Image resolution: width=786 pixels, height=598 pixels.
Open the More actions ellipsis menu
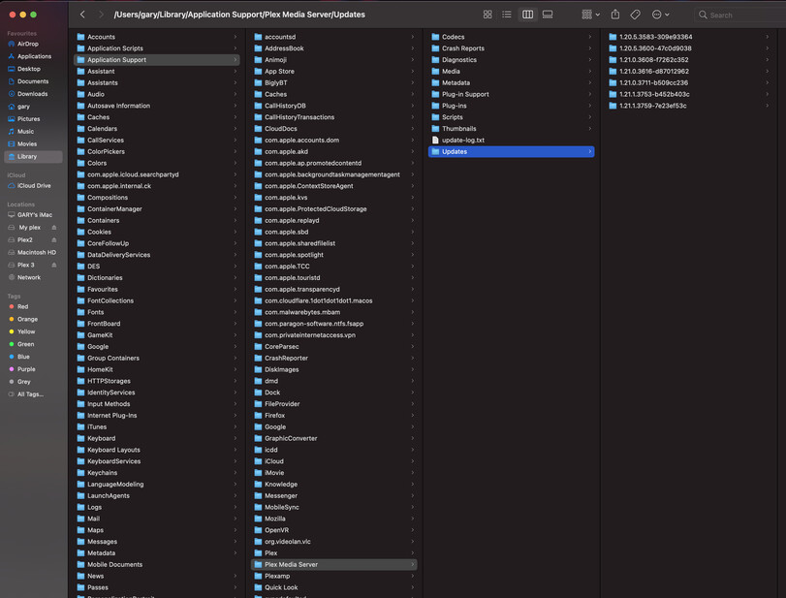[660, 15]
